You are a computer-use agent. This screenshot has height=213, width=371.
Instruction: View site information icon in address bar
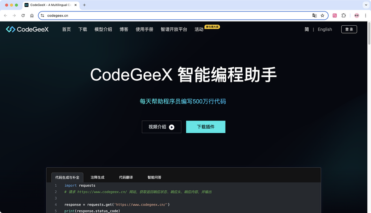42,15
